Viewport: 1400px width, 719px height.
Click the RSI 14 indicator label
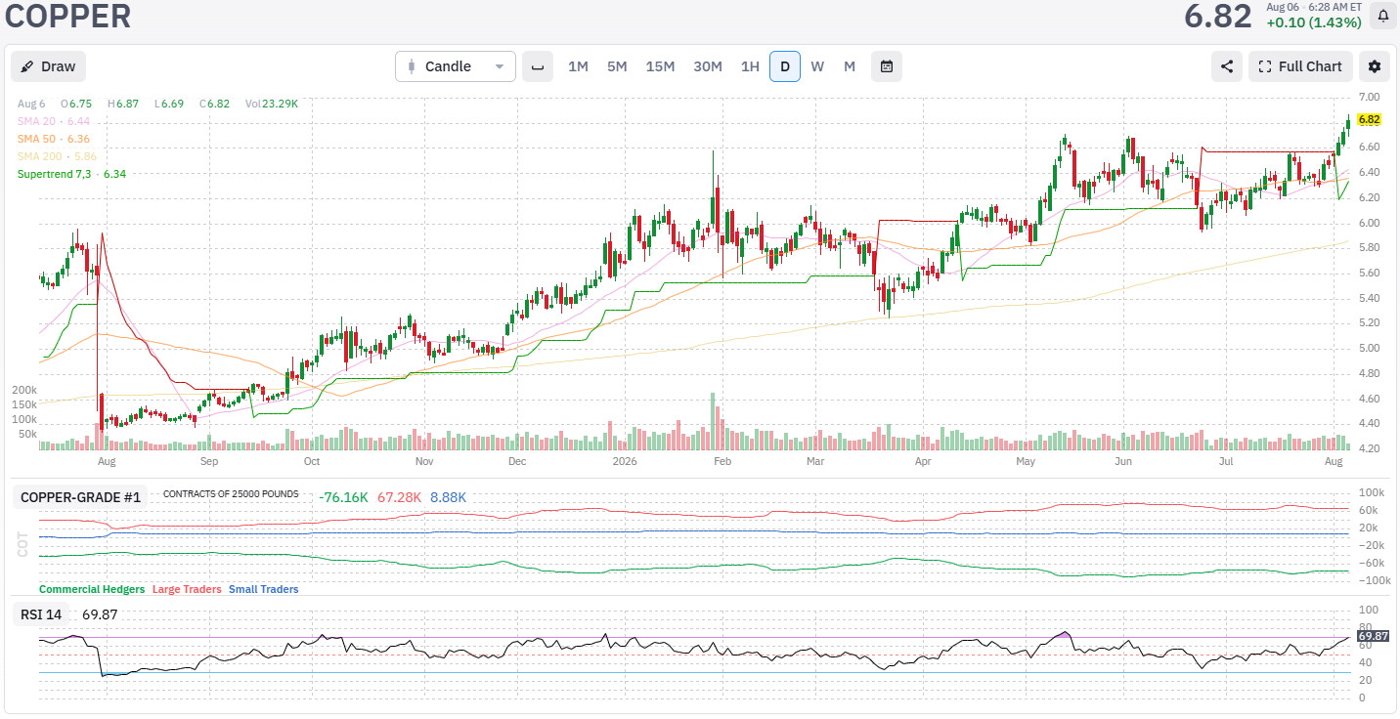(41, 614)
